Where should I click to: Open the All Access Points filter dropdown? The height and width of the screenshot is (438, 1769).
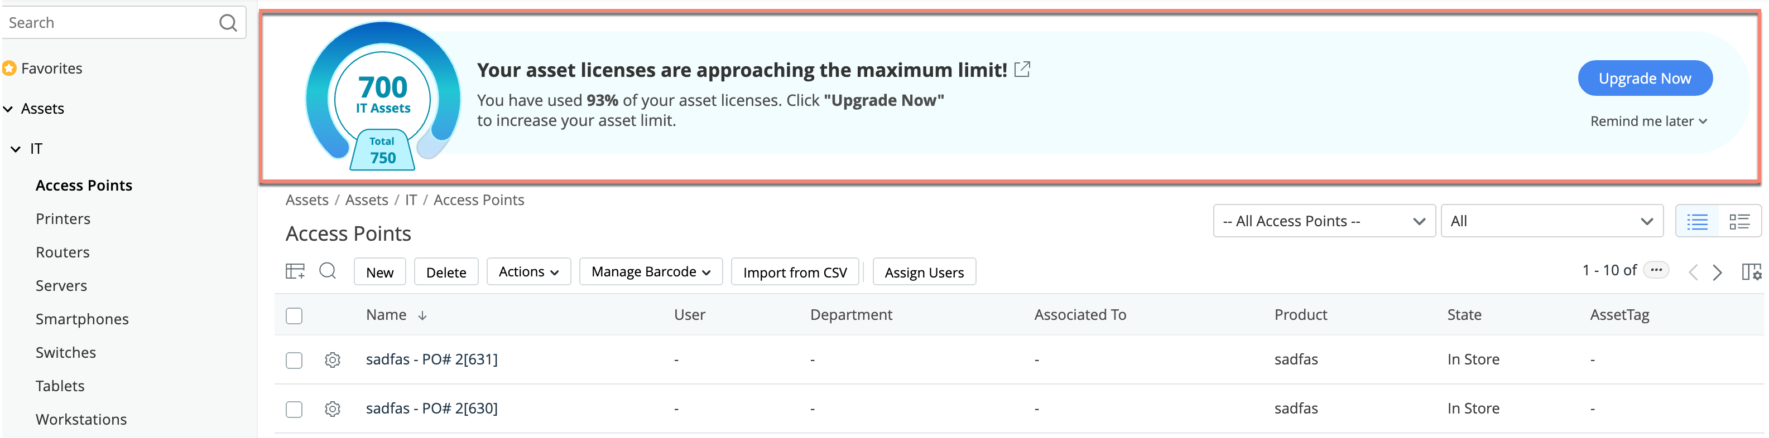1323,221
